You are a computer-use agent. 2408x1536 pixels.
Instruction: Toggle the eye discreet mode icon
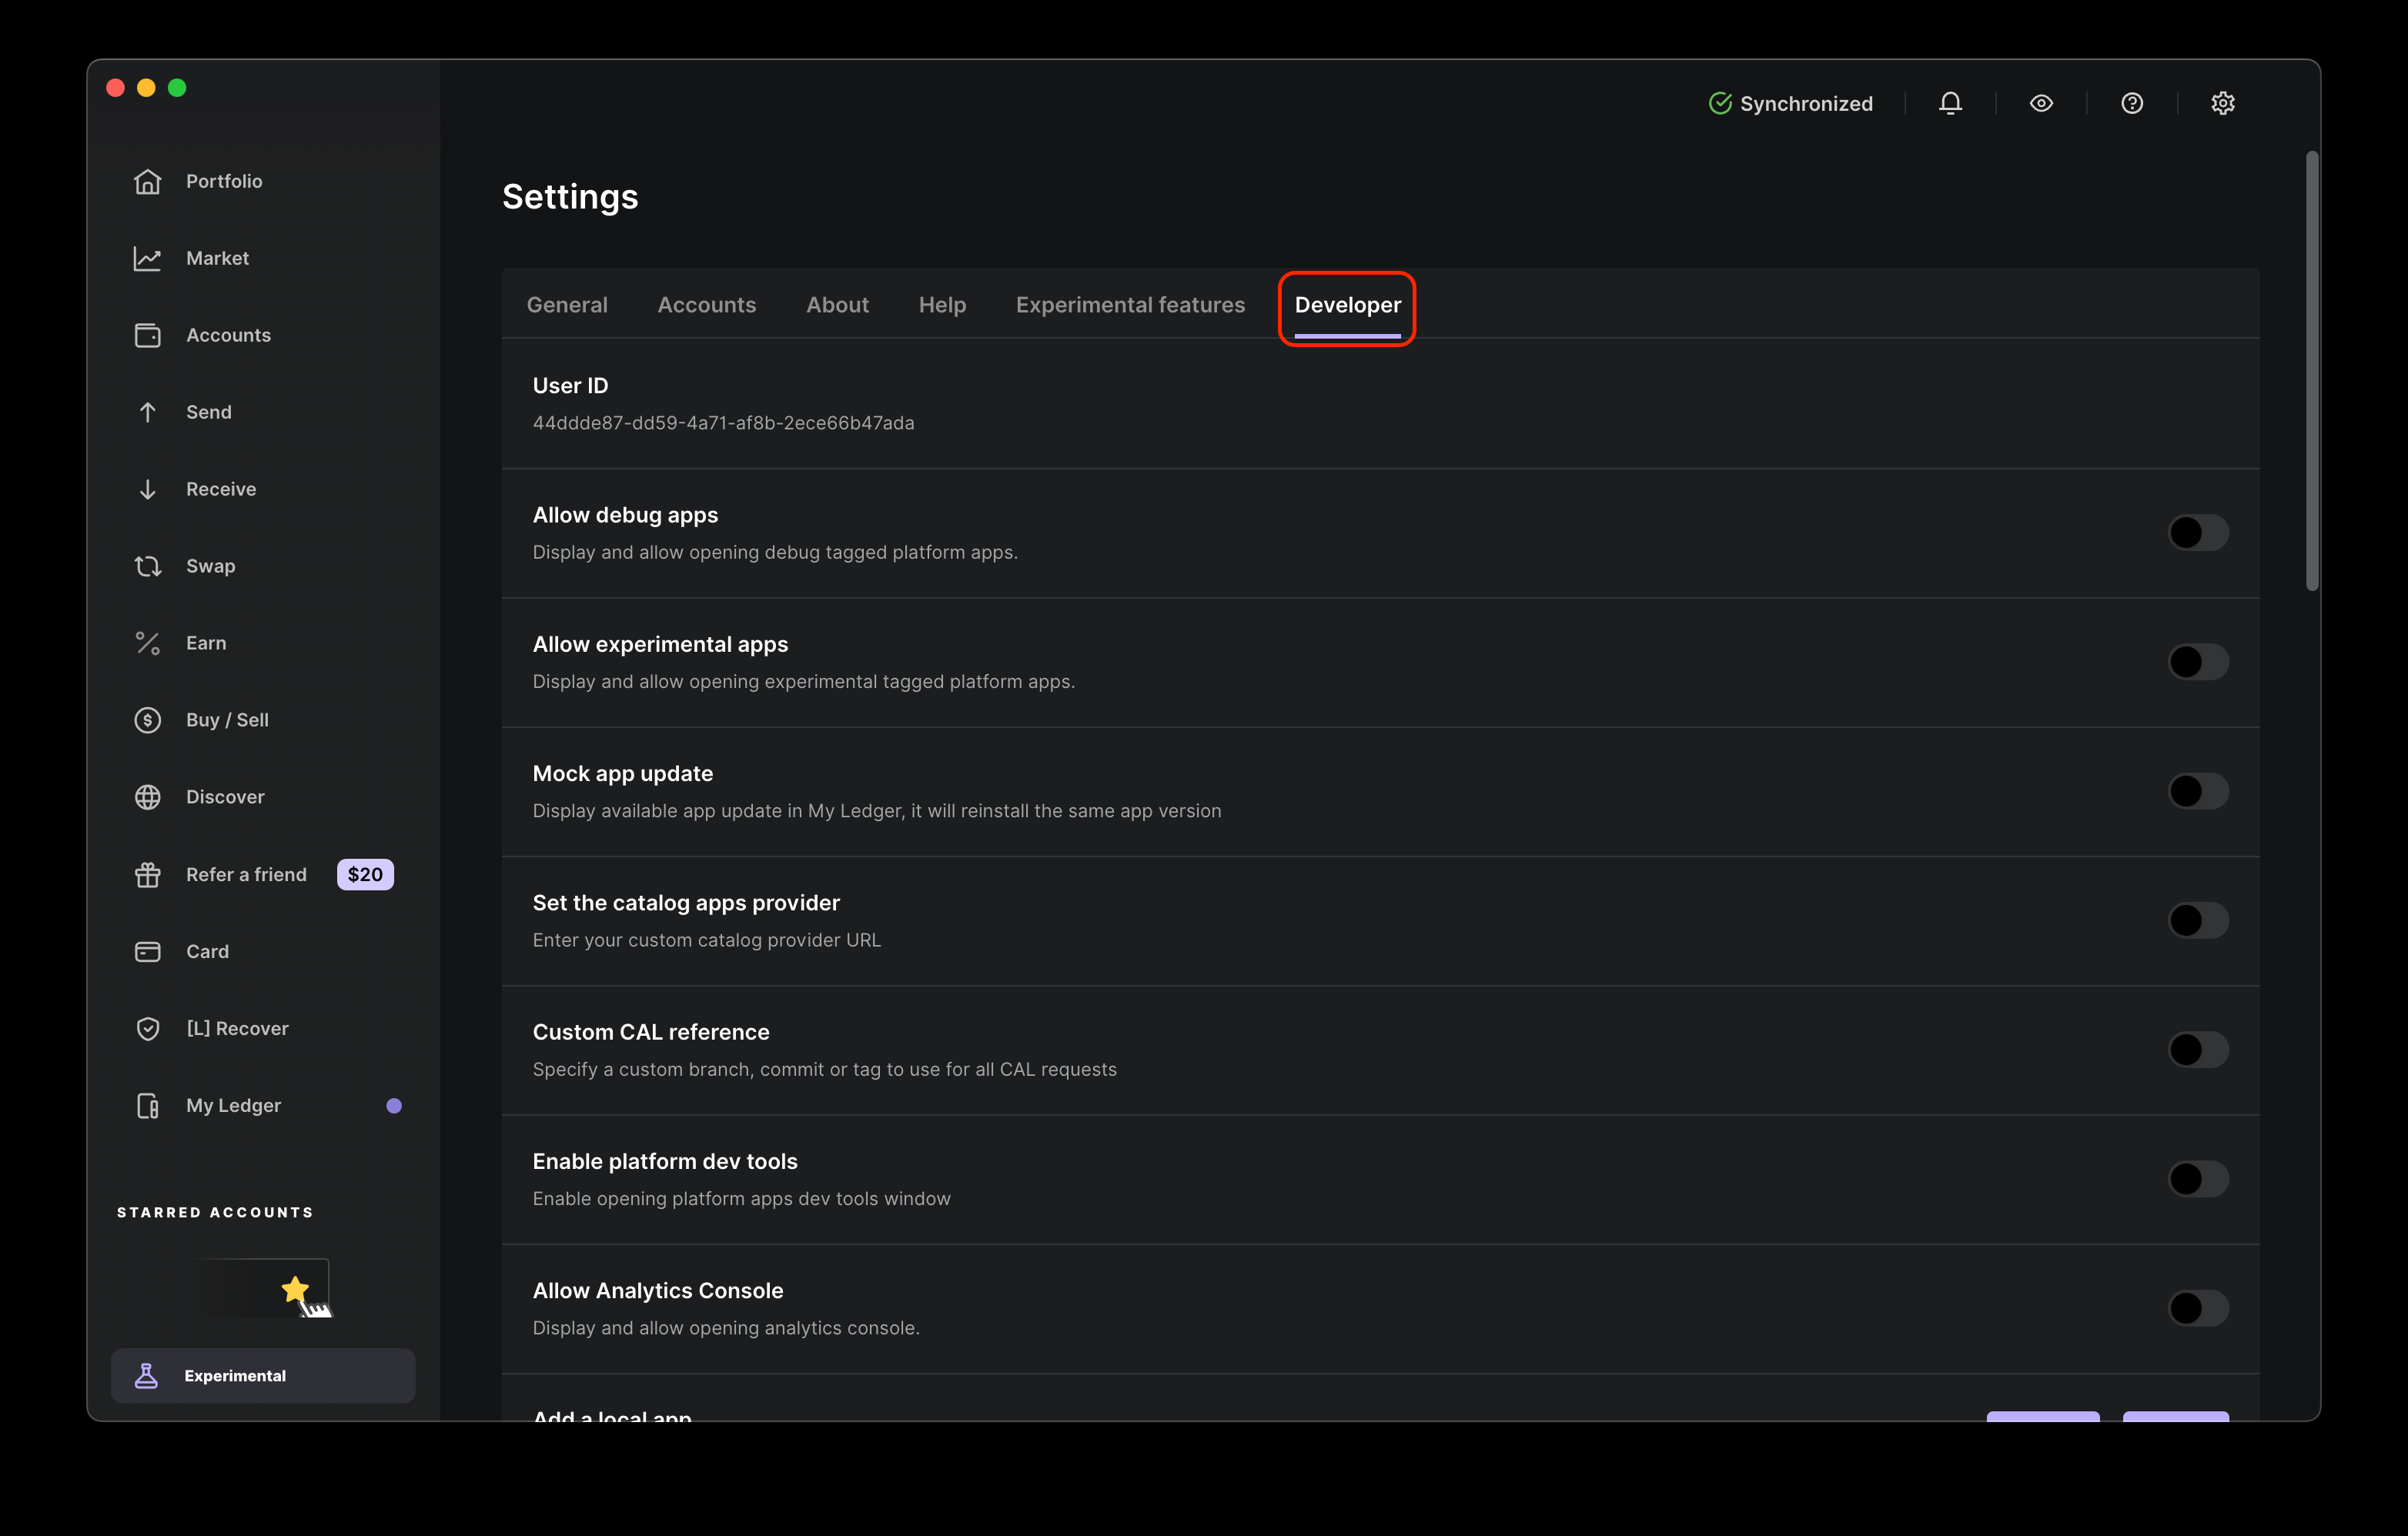(2041, 103)
